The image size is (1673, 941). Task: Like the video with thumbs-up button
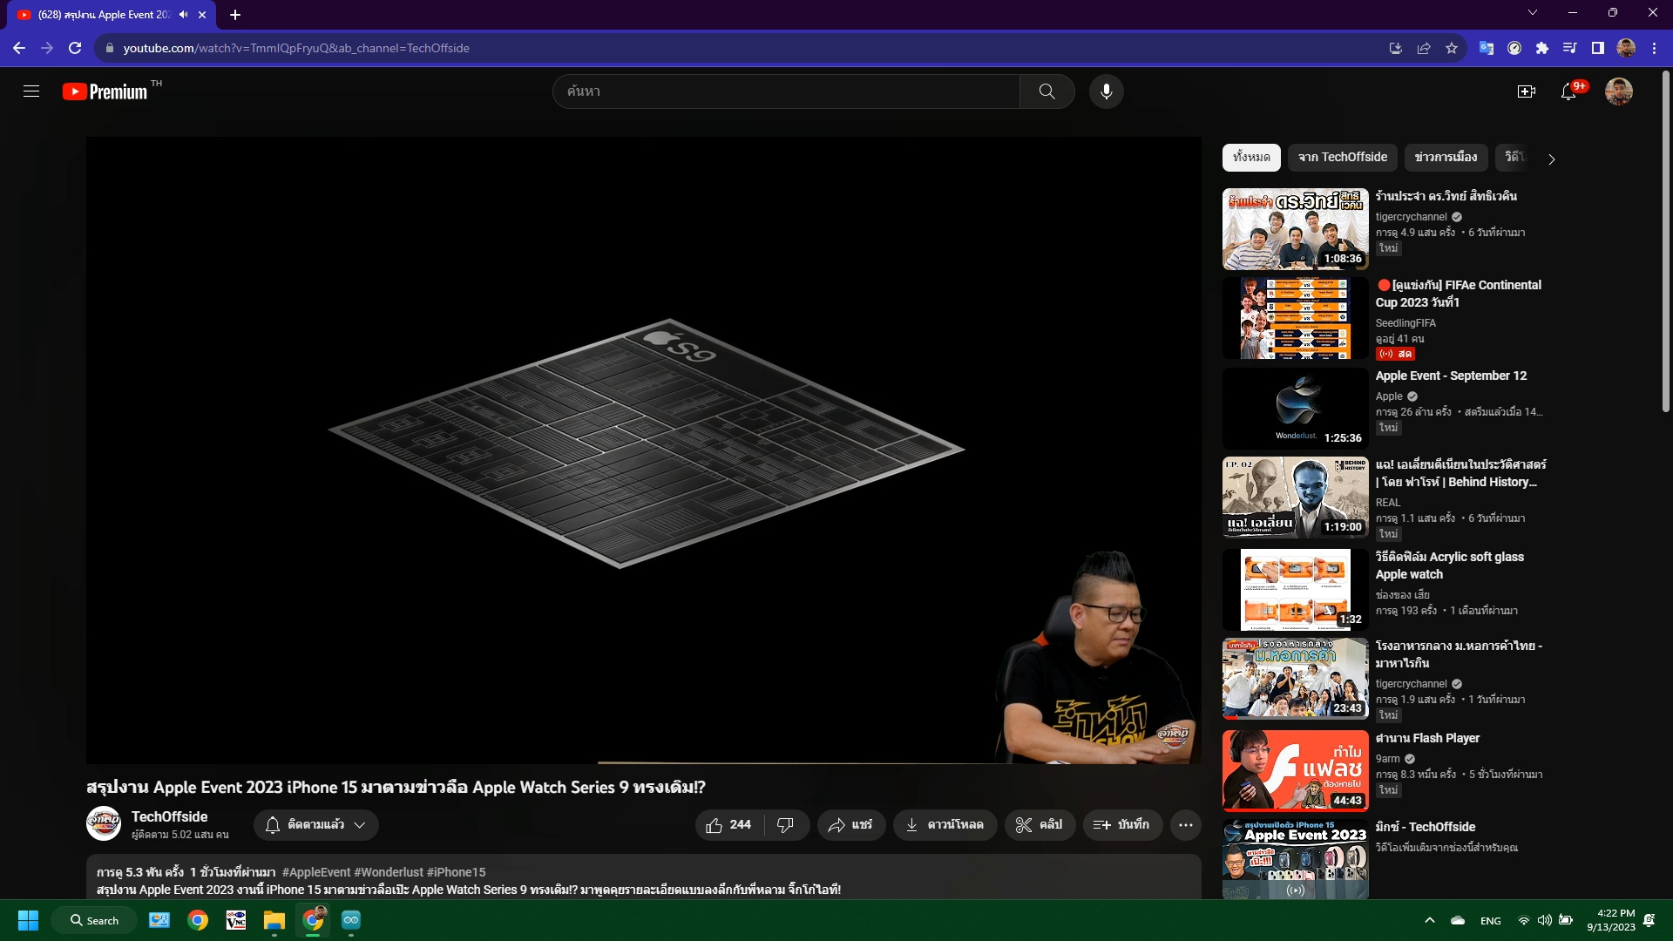tap(730, 825)
